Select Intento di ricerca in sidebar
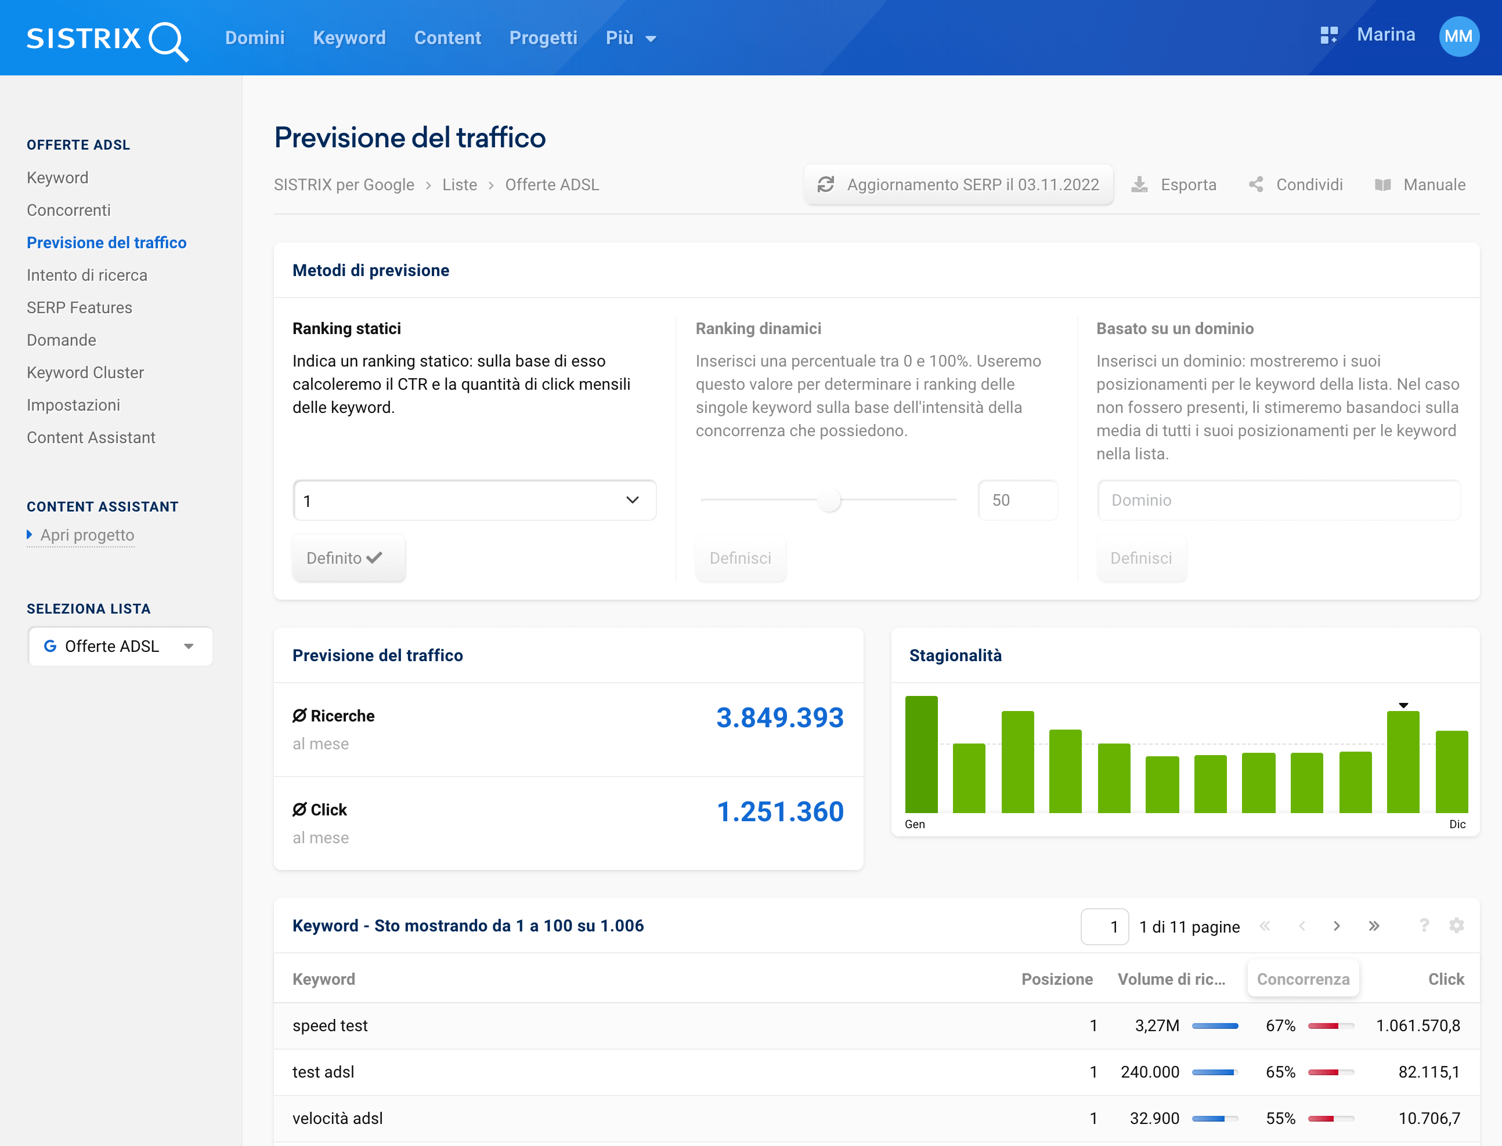Screen dimensions: 1502x1146 click(x=86, y=275)
